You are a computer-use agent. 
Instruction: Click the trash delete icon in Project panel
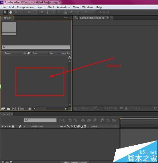30,109
